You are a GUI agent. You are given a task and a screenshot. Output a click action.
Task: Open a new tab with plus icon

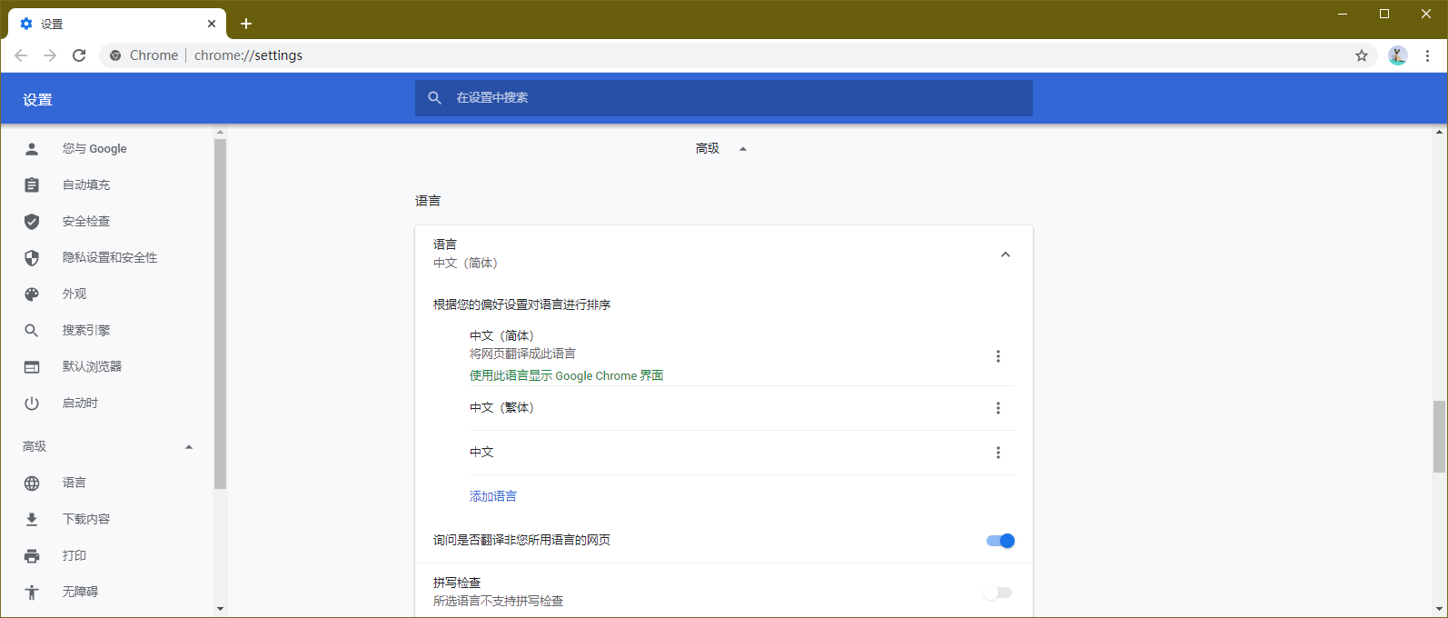pos(246,24)
